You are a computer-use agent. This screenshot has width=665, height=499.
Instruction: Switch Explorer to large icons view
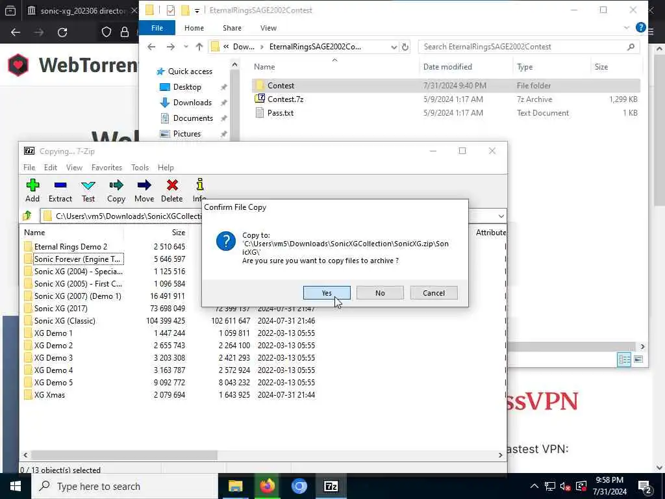pos(638,360)
